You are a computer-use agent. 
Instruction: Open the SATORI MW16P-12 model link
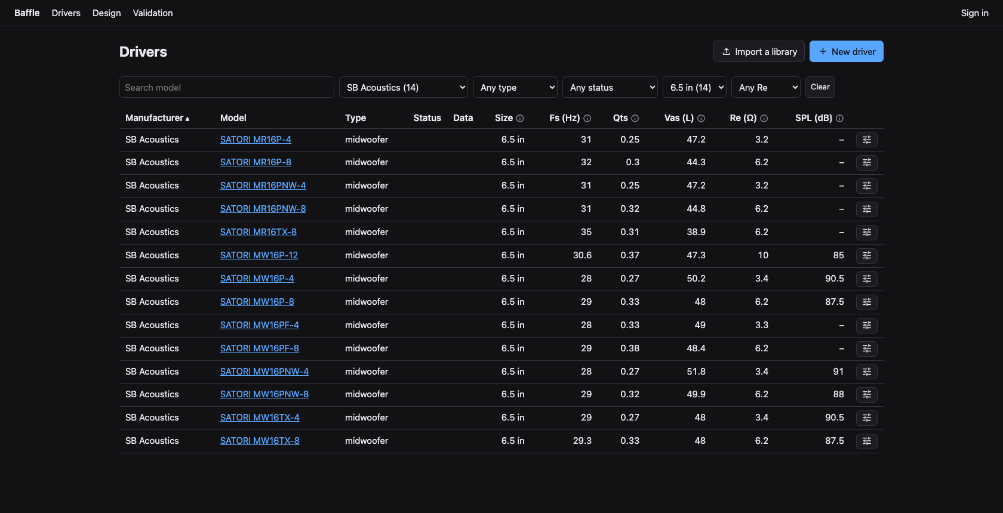259,255
